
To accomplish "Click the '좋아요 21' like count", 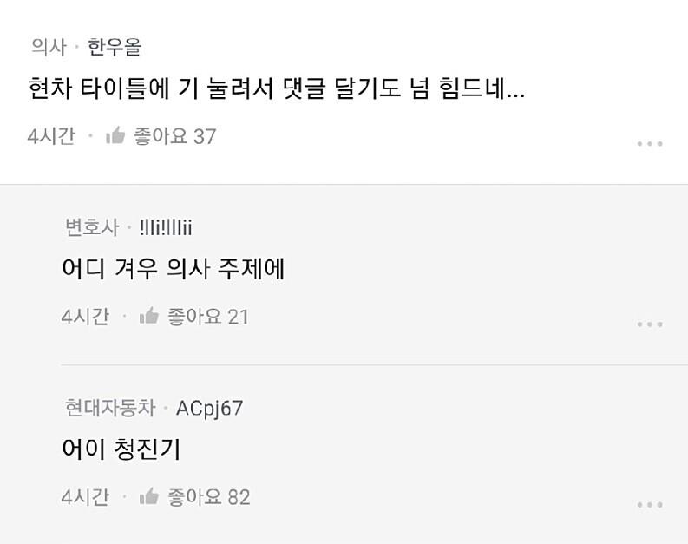I will [x=208, y=317].
